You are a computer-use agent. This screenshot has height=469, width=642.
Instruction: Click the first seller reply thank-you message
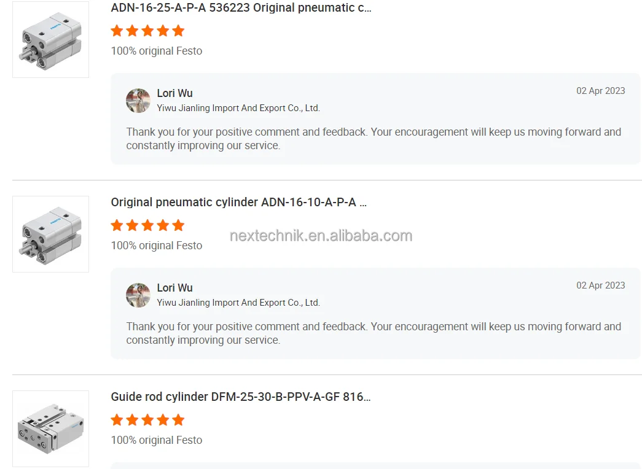[374, 139]
